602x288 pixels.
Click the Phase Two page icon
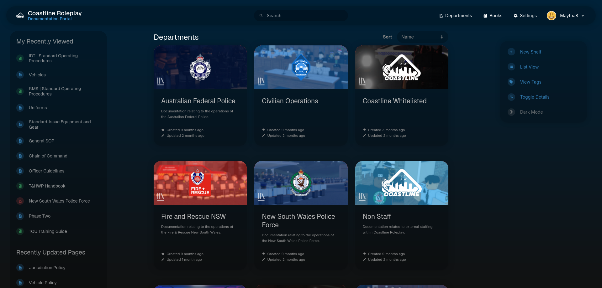[x=20, y=216]
